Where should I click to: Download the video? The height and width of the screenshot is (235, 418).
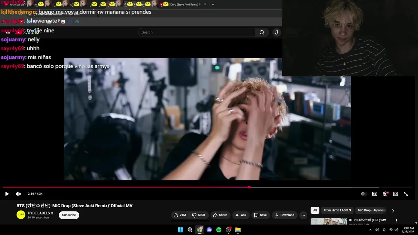coord(284,215)
